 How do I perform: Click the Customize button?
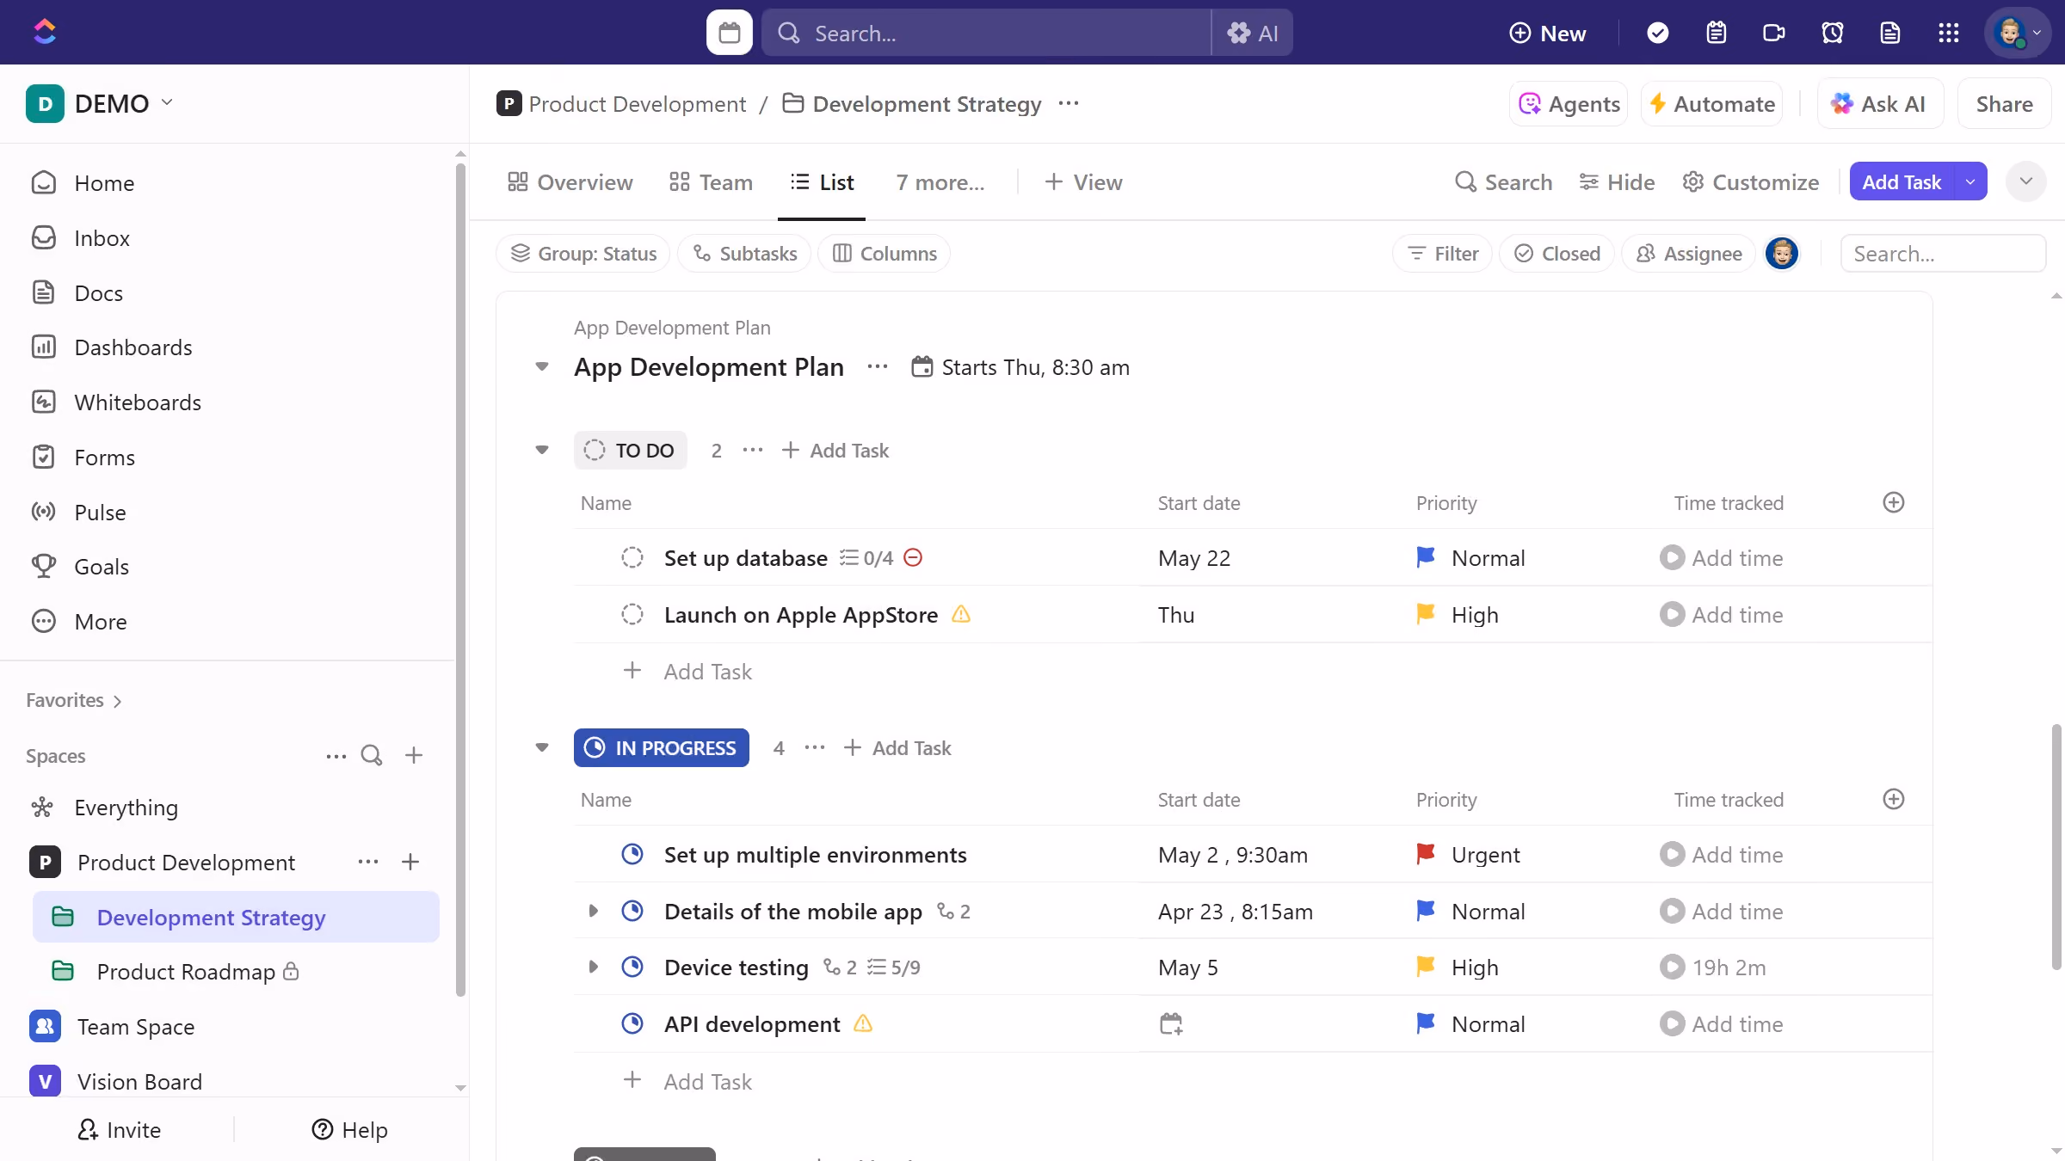click(x=1751, y=181)
